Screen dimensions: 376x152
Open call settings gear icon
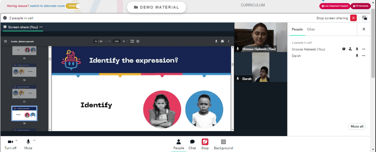click(5, 18)
